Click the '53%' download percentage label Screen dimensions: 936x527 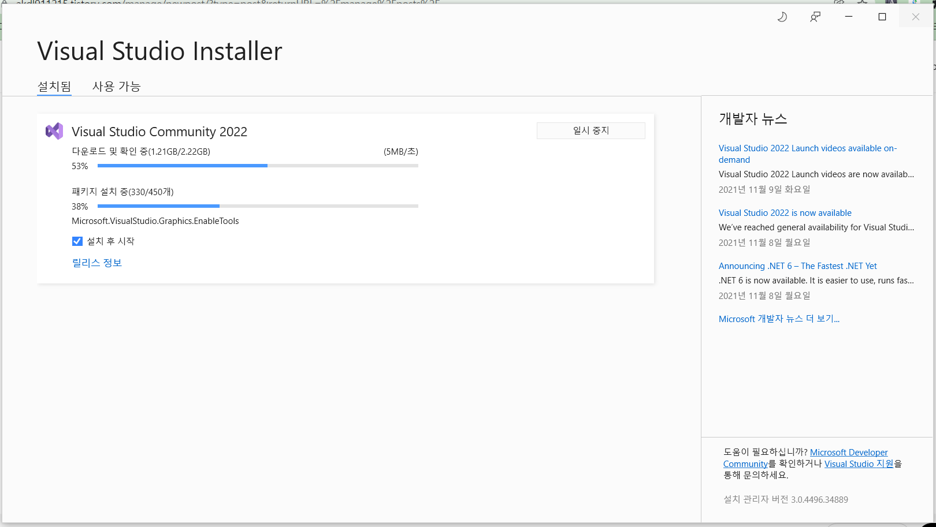point(80,166)
